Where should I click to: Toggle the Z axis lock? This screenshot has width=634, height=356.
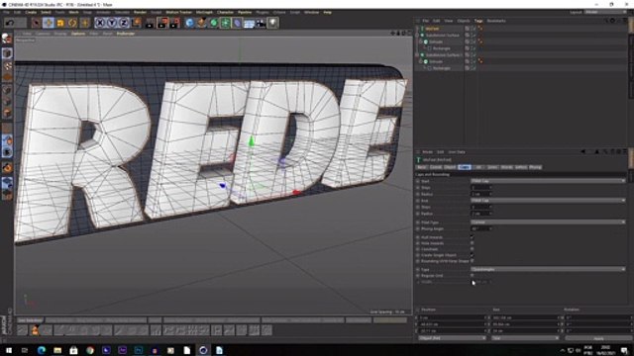(124, 23)
